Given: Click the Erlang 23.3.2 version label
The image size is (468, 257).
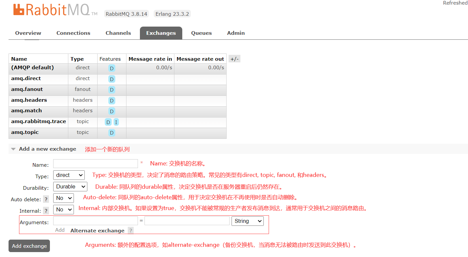Looking at the screenshot, I should [172, 14].
